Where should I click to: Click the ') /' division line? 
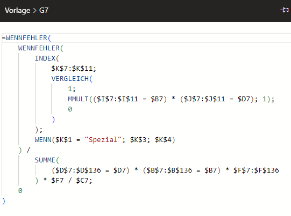[24, 150]
